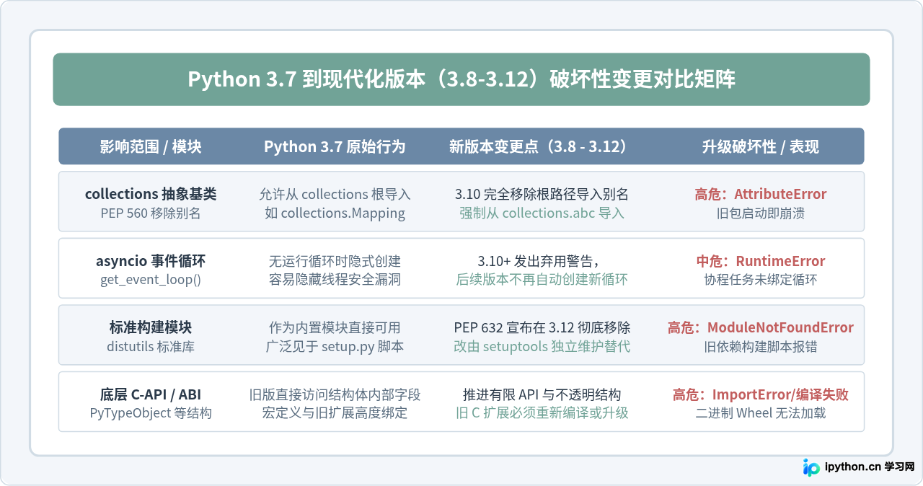This screenshot has width=923, height=486.
Task: Click red text '高危：ImportError/编译失败'
Action: tap(761, 394)
